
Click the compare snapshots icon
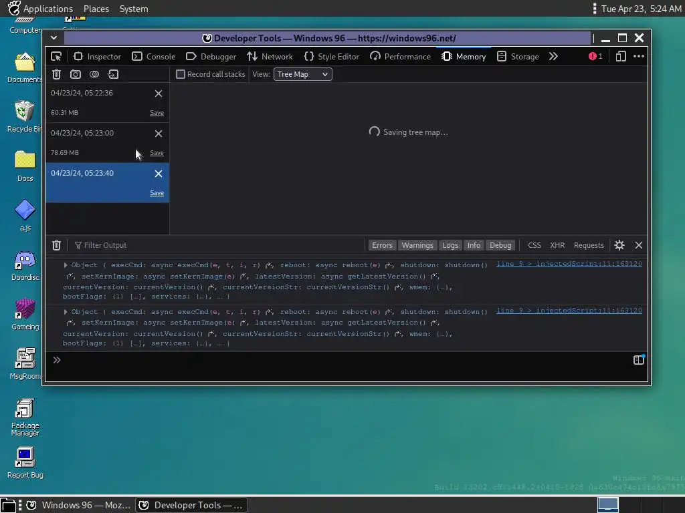[94, 74]
